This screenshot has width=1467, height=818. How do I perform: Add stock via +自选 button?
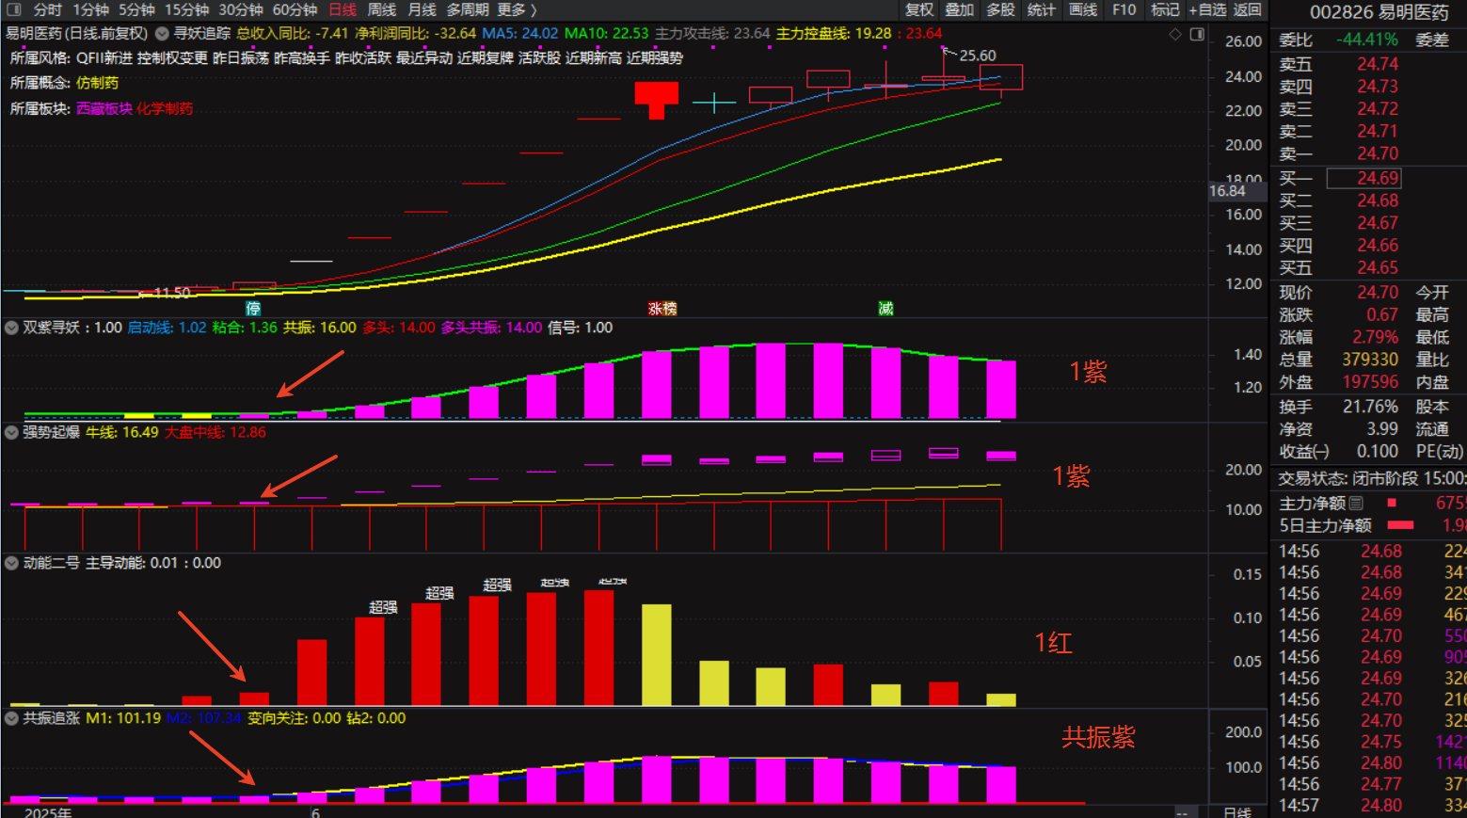1206,9
